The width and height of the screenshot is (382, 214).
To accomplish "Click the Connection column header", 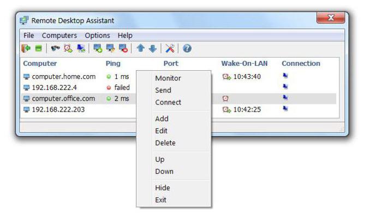I will click(301, 64).
